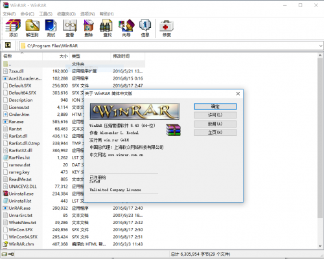Select the parent folder '..' icon

[x=6, y=63]
